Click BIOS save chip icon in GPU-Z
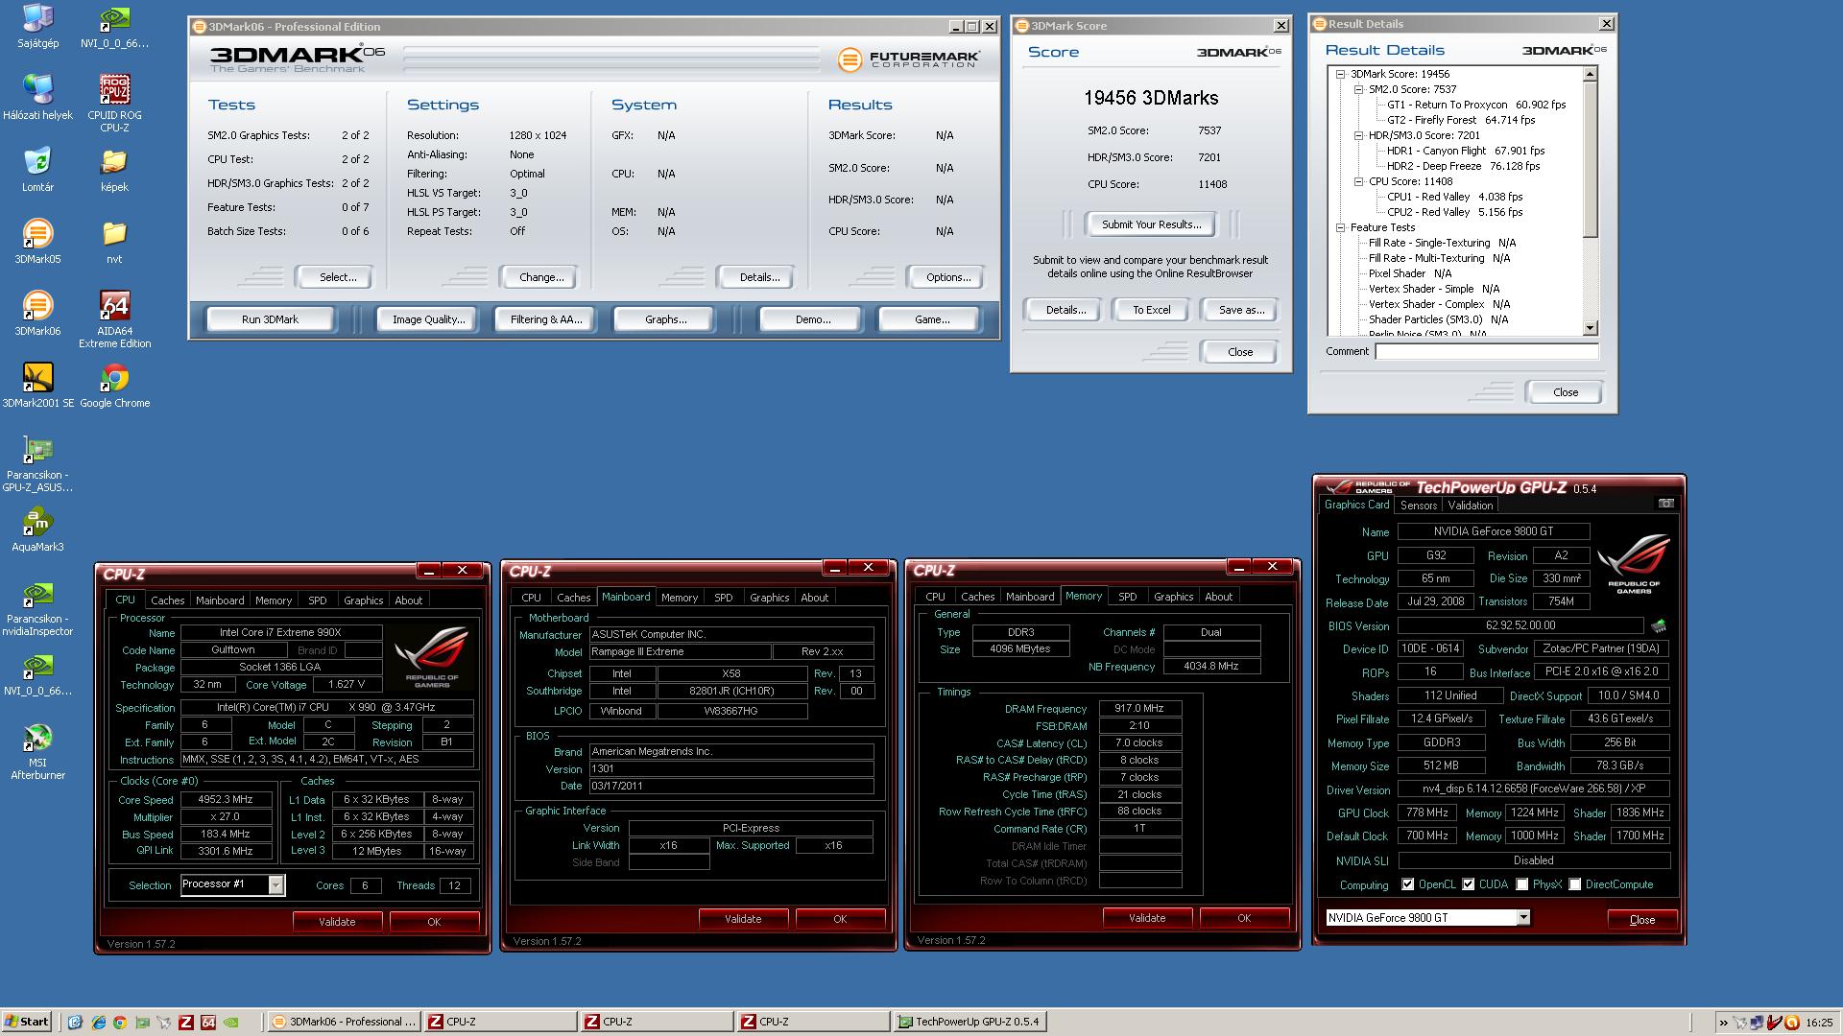 [x=1658, y=626]
